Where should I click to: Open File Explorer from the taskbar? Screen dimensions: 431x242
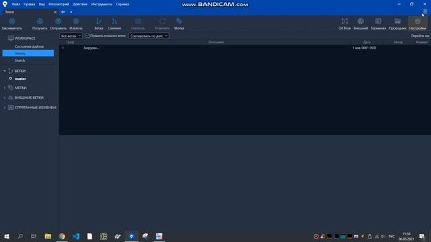point(48,236)
